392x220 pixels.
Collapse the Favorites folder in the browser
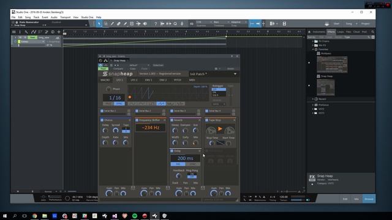(313, 50)
